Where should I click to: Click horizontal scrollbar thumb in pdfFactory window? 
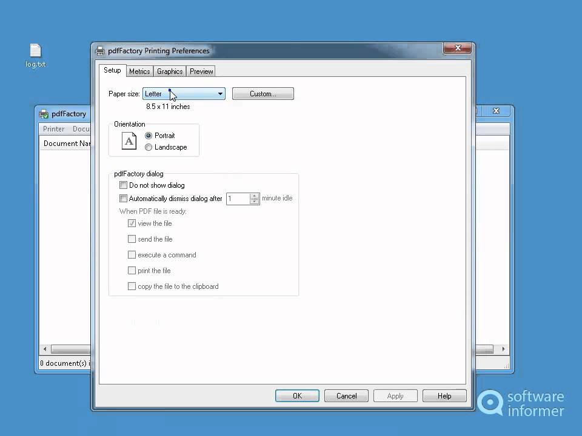tap(70, 349)
